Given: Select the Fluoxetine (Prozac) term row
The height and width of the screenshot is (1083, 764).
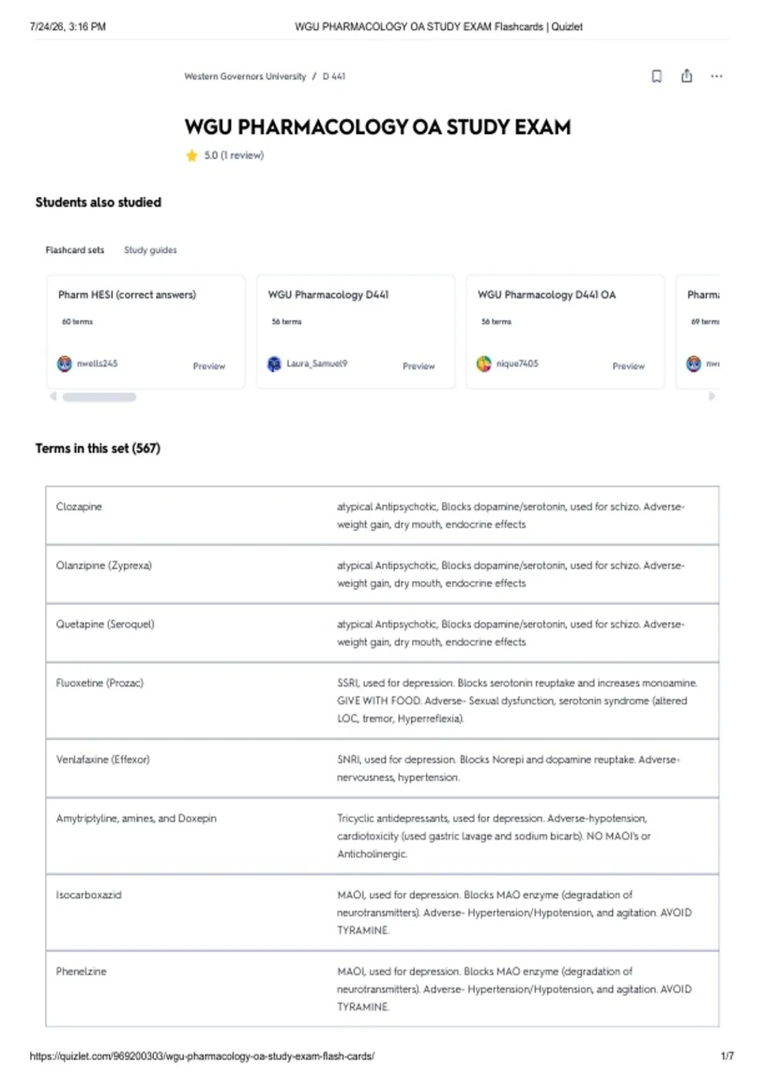Looking at the screenshot, I should [x=382, y=701].
